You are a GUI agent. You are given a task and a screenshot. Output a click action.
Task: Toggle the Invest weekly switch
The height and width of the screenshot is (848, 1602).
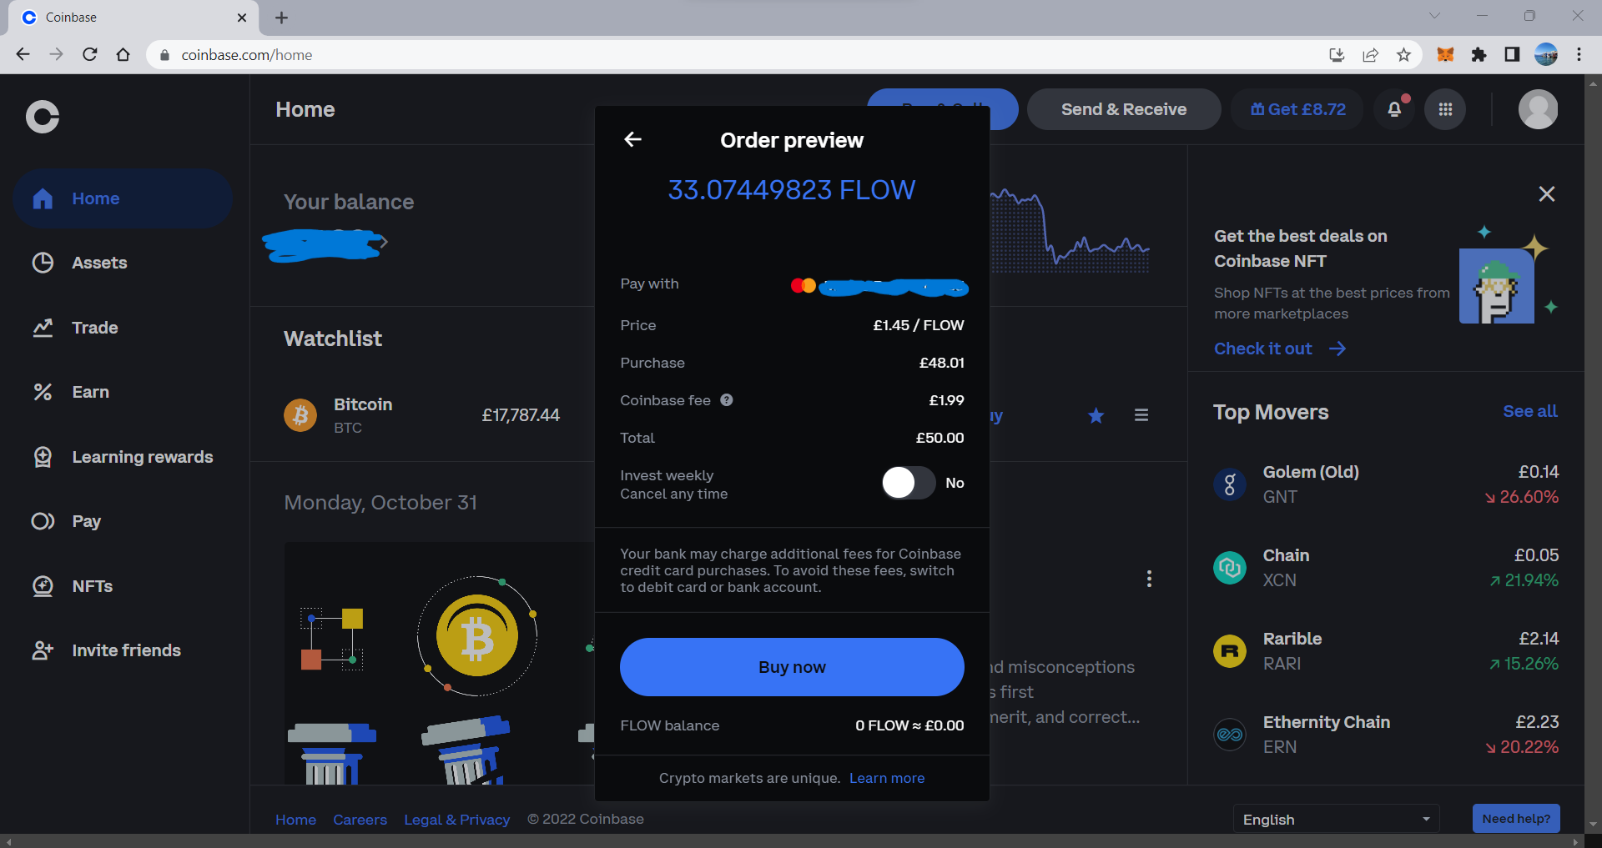click(909, 483)
